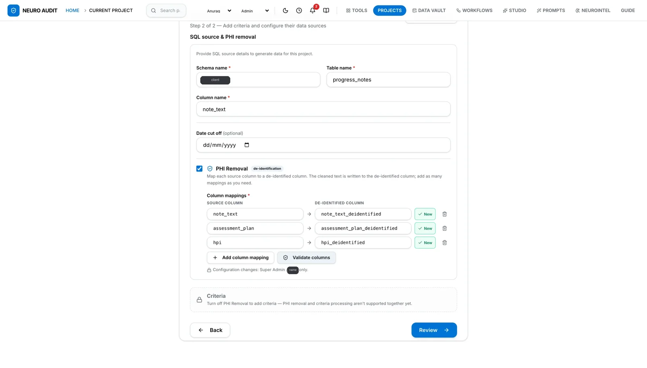Viewport: 647px width, 368px height.
Task: Click the New badge for note_text_deidentified
Action: [425, 214]
